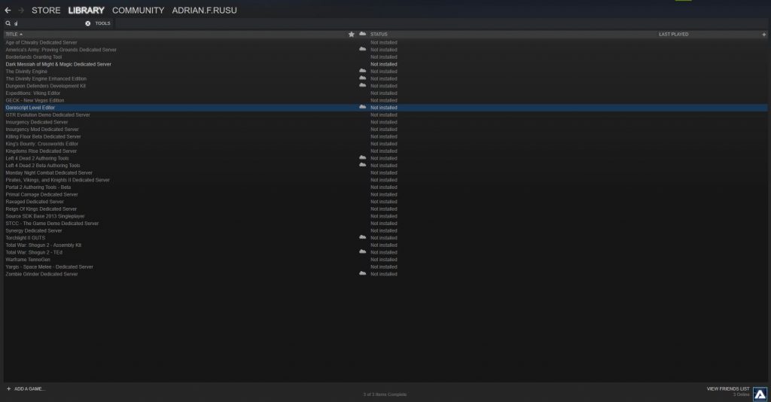Select The Divinity Engine entry
The height and width of the screenshot is (402, 771).
click(x=26, y=72)
